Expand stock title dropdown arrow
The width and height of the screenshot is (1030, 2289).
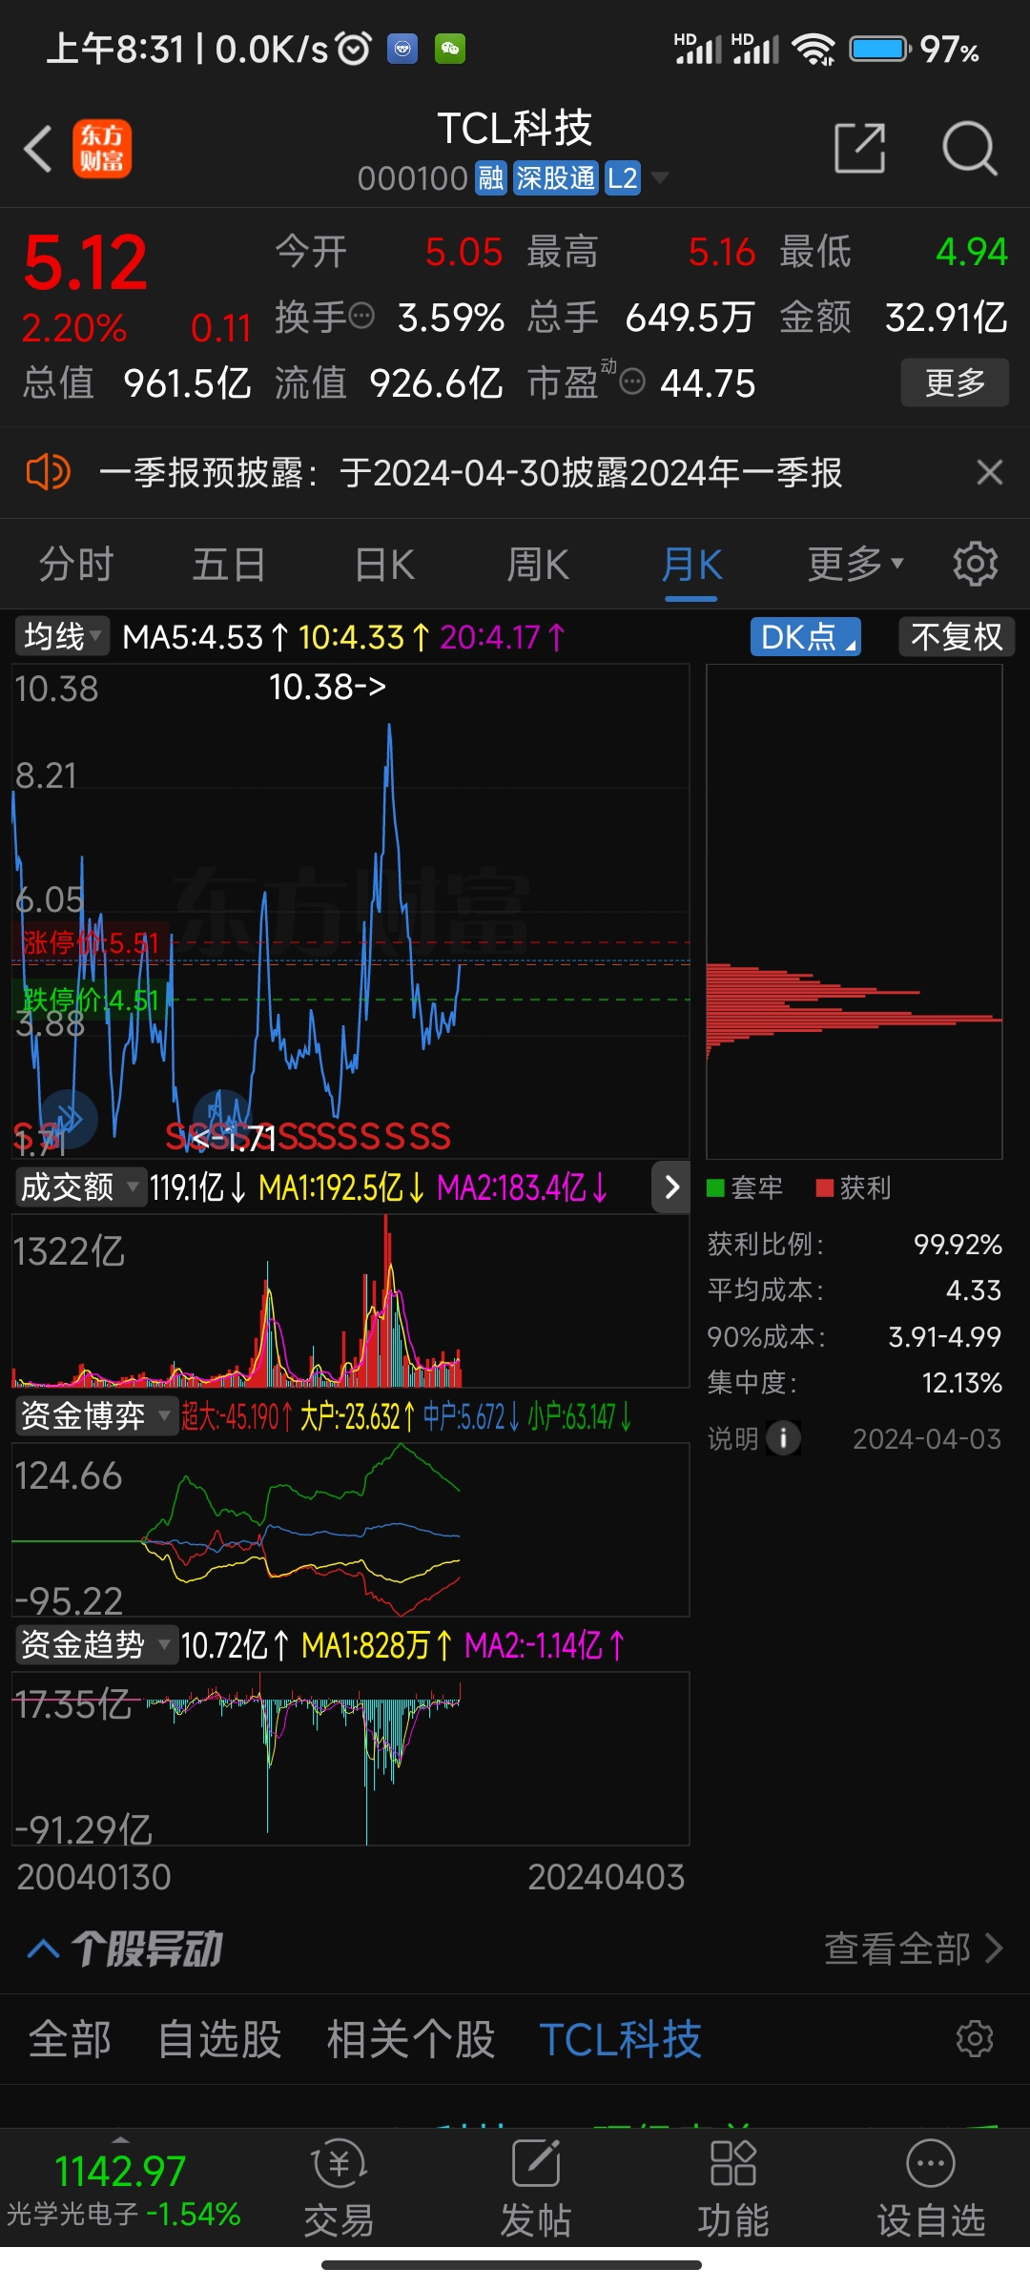[659, 178]
